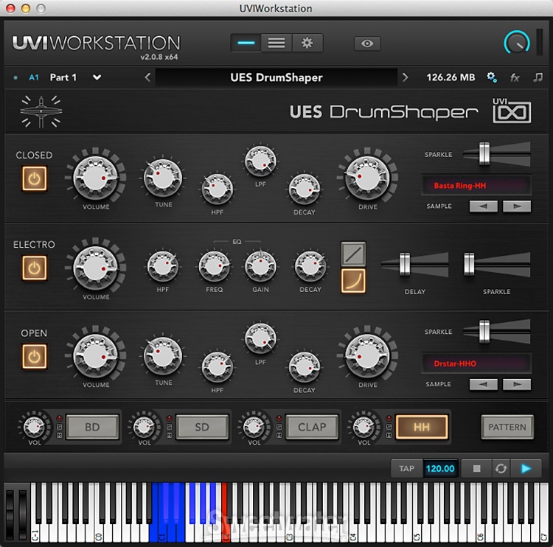The image size is (553, 547).
Task: Click the OPEN section HPF knob
Action: point(218,367)
